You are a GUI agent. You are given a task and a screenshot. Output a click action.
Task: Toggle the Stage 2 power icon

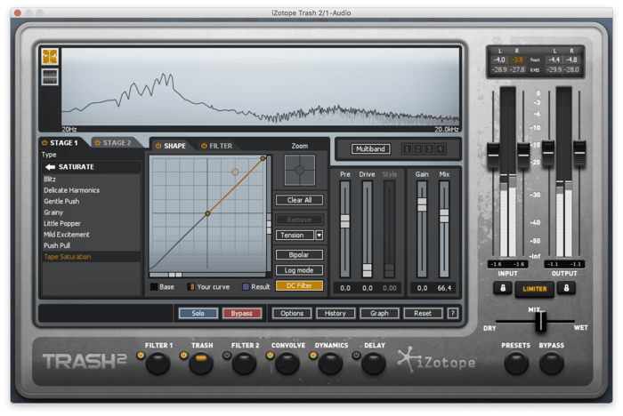coord(97,143)
